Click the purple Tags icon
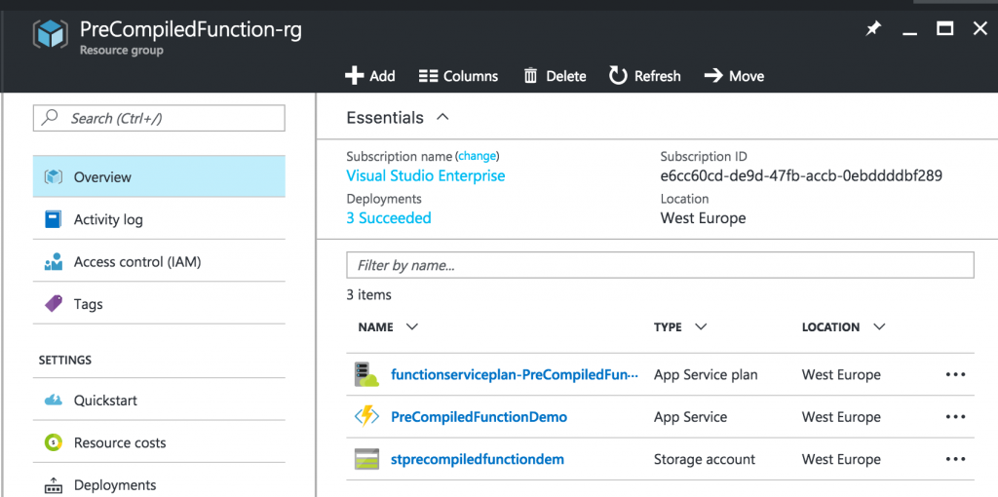The width and height of the screenshot is (998, 497). coord(54,304)
